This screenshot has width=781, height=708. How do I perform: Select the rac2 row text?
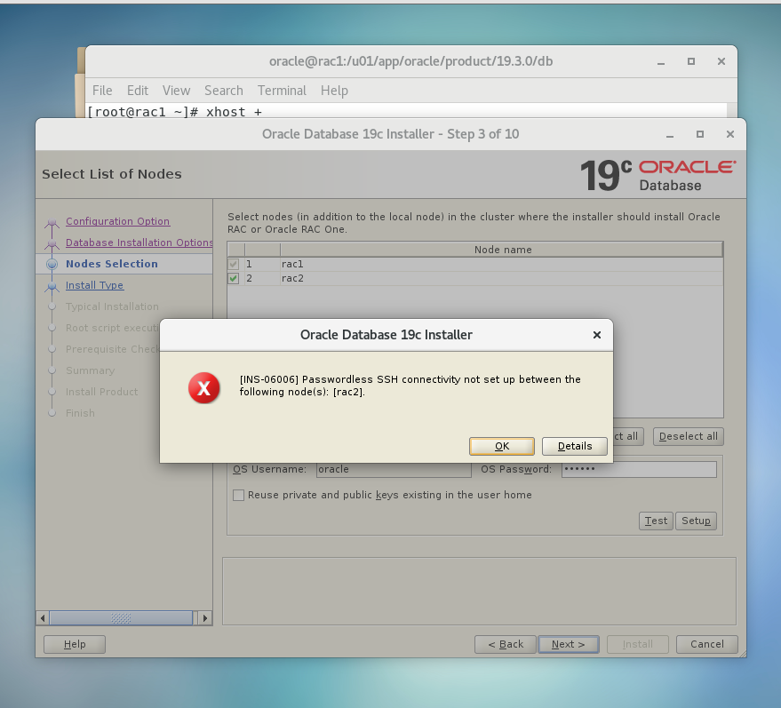click(292, 278)
